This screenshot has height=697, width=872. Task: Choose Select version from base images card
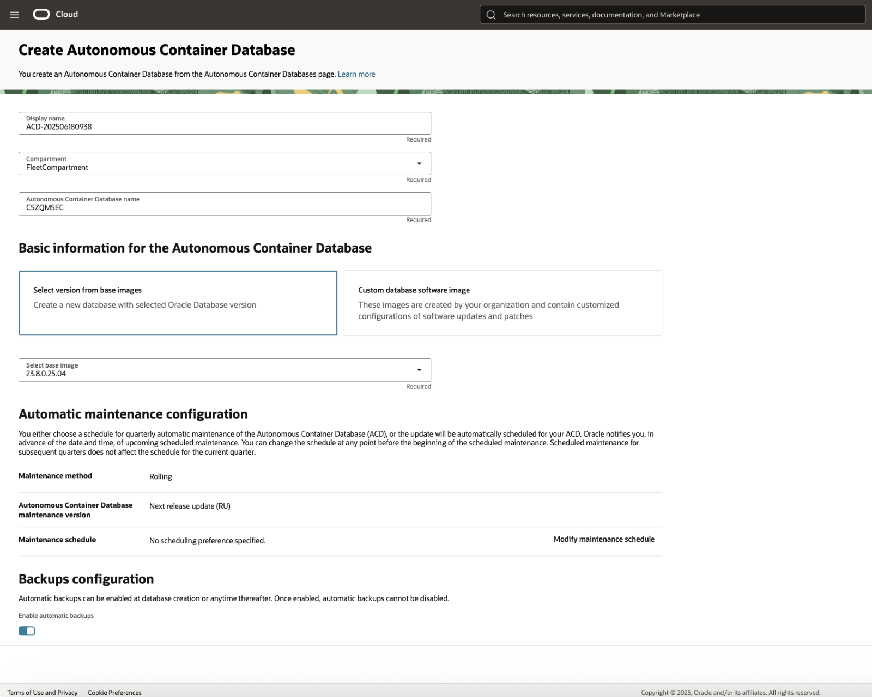178,303
